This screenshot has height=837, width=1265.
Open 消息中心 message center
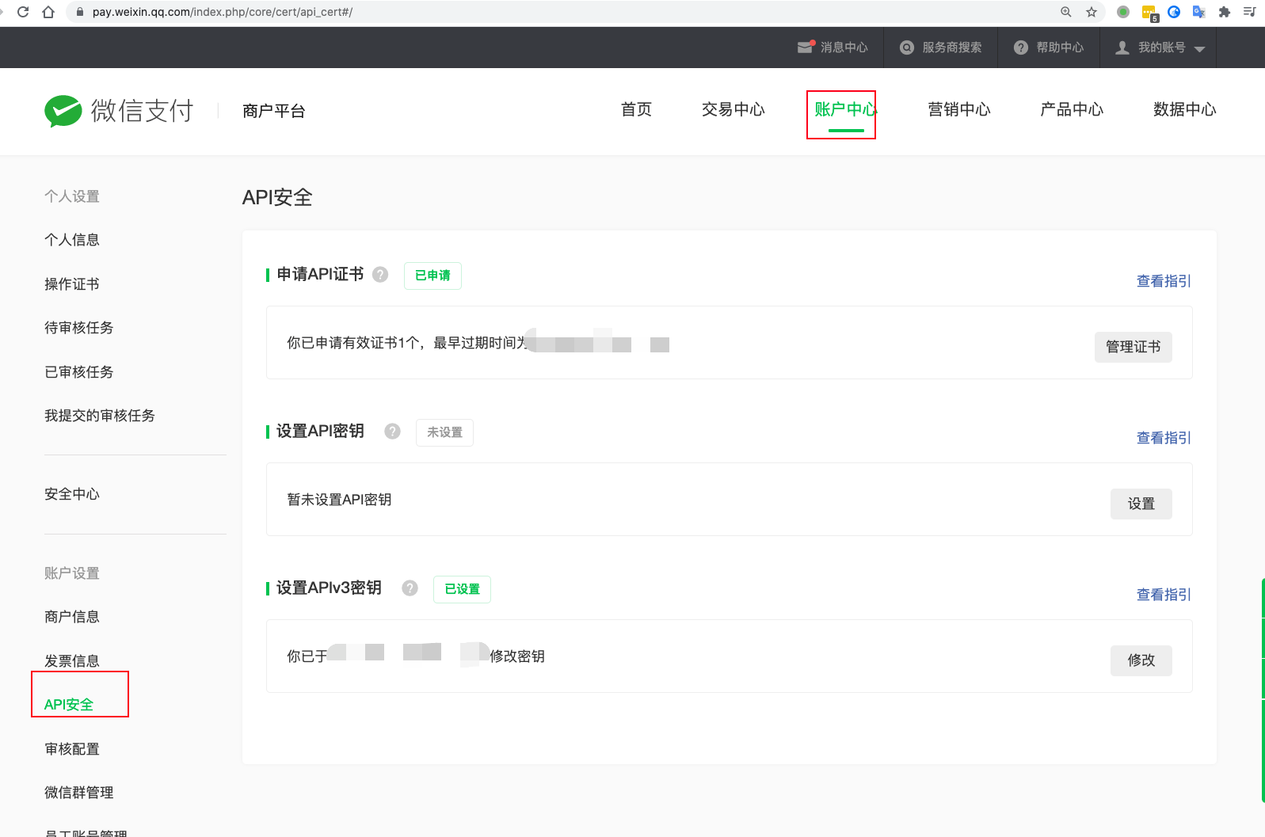point(833,48)
